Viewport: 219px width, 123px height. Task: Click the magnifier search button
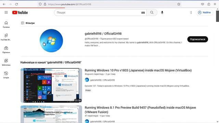152,13
